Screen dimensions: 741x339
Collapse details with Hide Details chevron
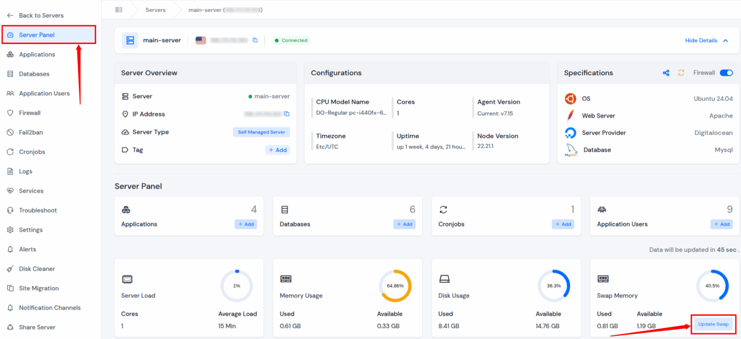pos(725,40)
